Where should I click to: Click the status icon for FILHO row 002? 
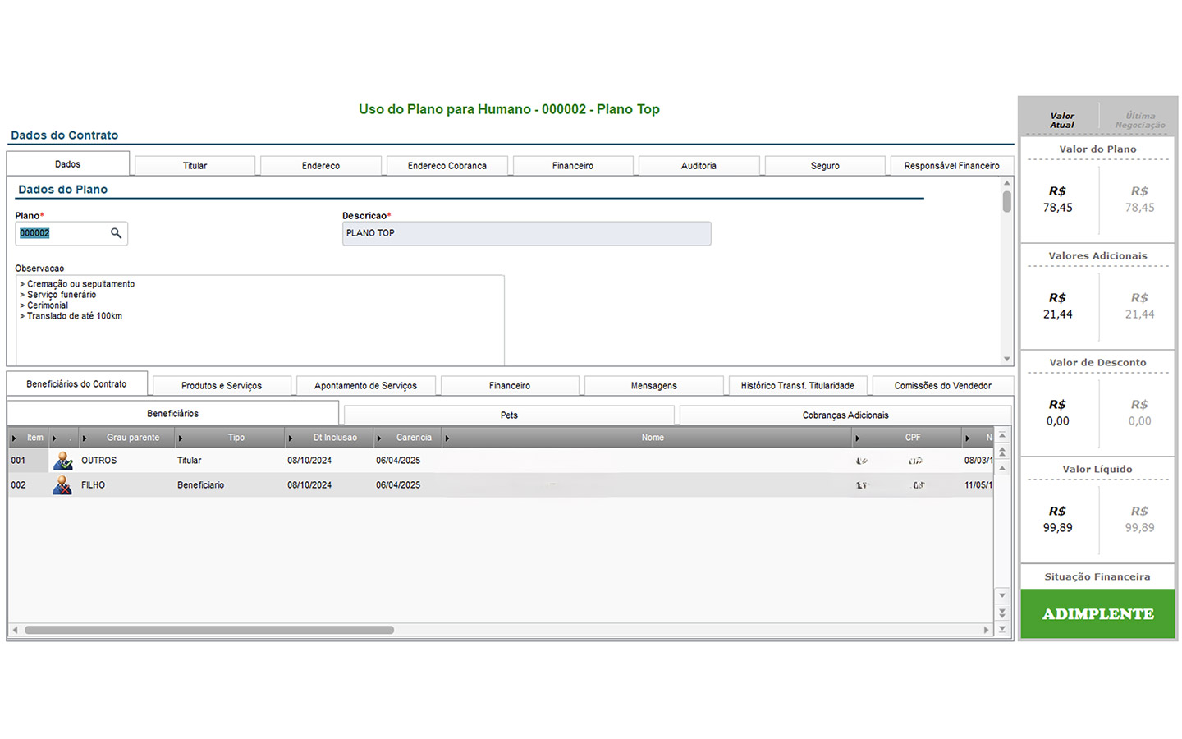tap(62, 485)
